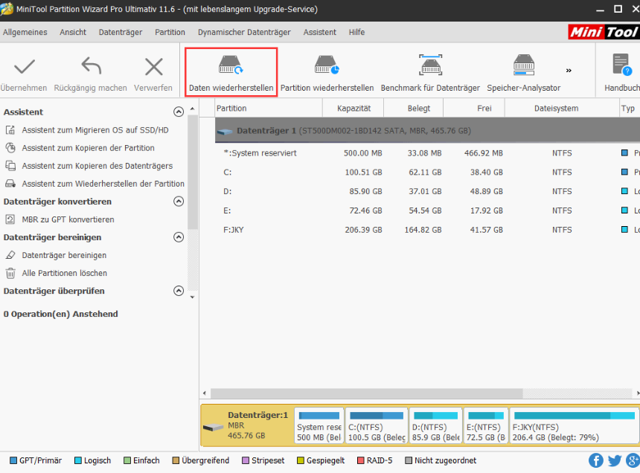Select D:(NTFS) 85.9 GB block in disk map
The height and width of the screenshot is (473, 640).
click(x=436, y=425)
